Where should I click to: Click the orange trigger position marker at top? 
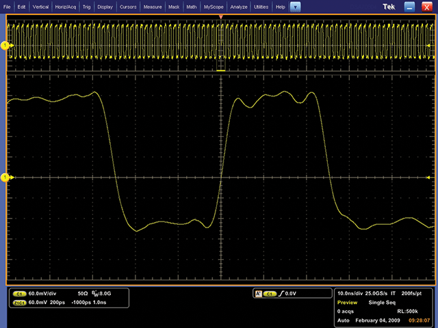(220, 16)
